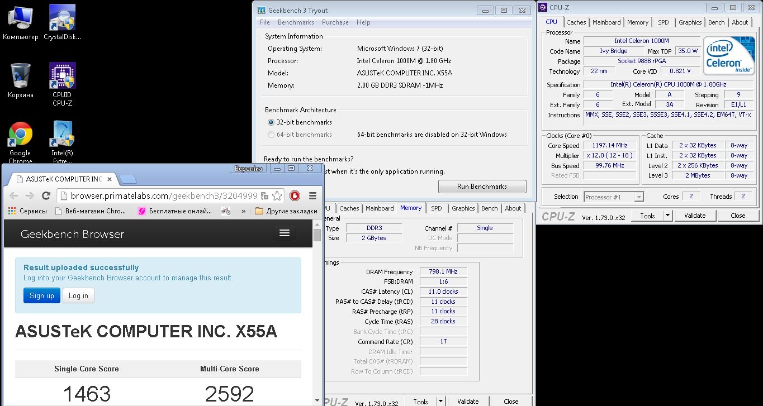Open the bicycle icon bookmark
Image resolution: width=763 pixels, height=406 pixels.
pos(226,211)
